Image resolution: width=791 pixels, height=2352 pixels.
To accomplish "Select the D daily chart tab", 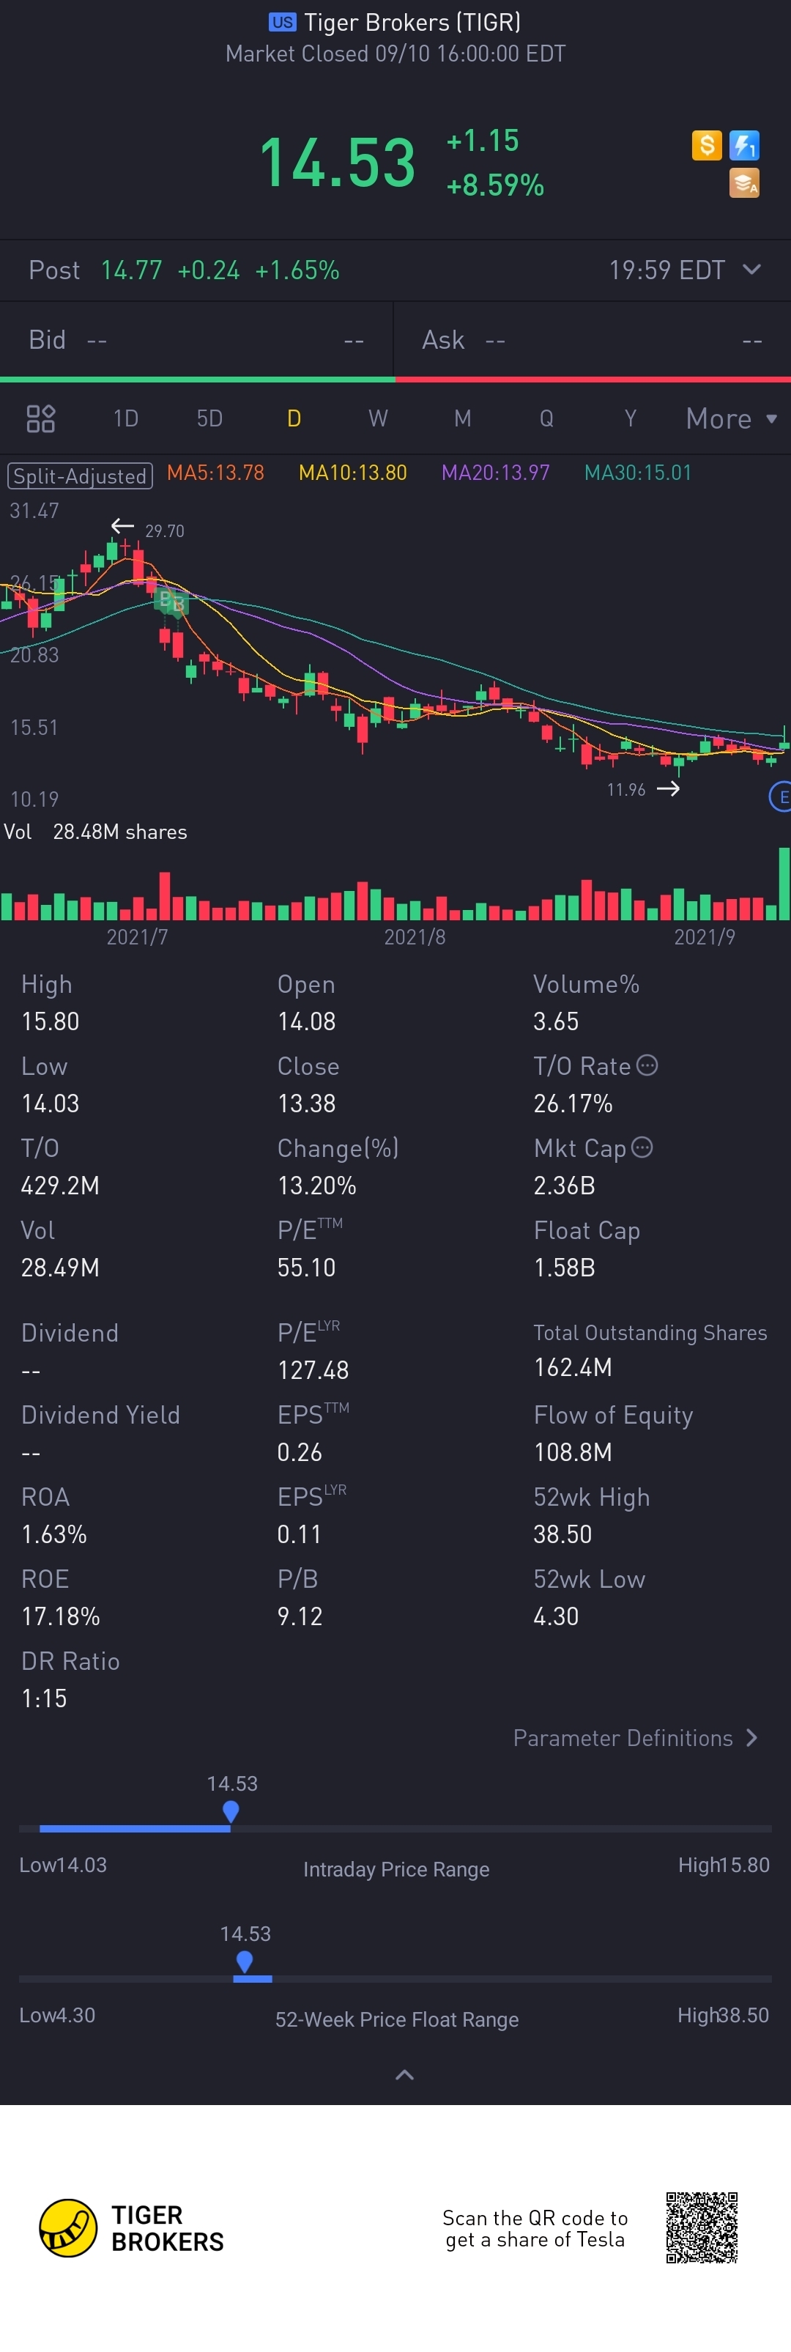I will 294,418.
